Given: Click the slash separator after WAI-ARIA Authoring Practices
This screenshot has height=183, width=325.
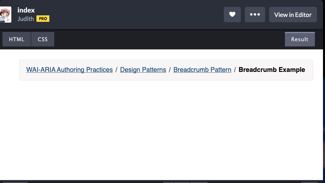Looking at the screenshot, I should [116, 70].
